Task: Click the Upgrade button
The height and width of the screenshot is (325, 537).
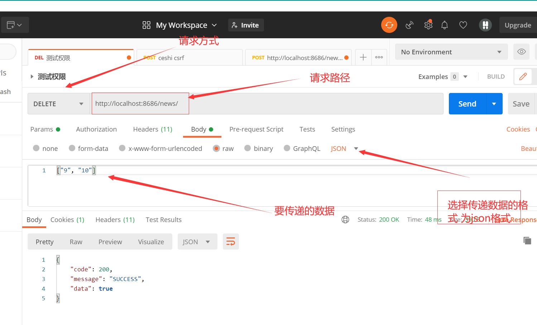Action: pyautogui.click(x=517, y=25)
